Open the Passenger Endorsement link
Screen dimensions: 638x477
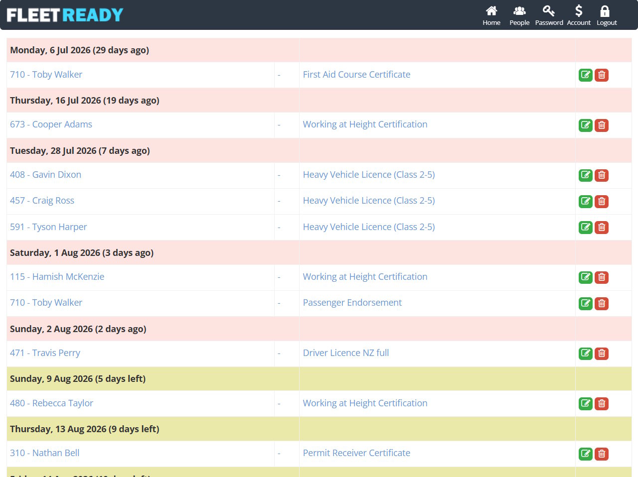352,303
